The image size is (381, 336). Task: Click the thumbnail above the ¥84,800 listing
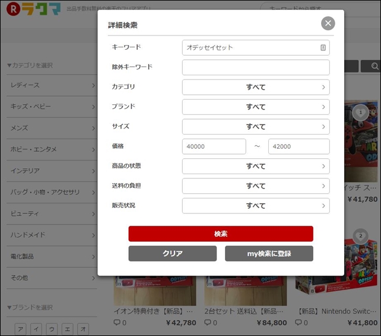click(x=246, y=290)
